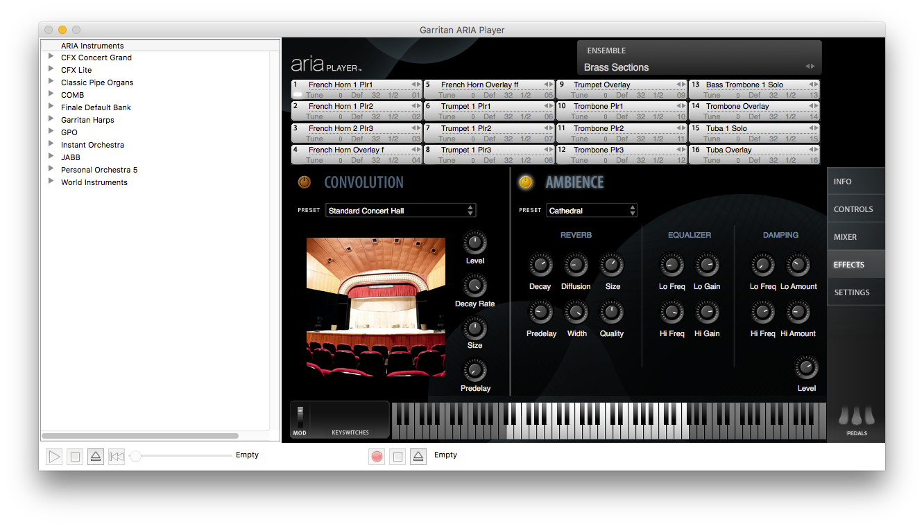Click the Convolution Size knob

[475, 328]
